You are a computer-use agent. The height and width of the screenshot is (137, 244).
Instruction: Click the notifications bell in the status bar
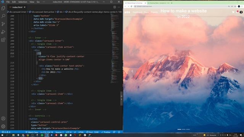pos(119,132)
